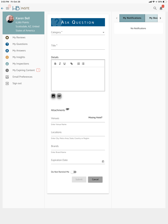Click Karen Bell's profile photo
The width and height of the screenshot is (168, 224).
pos(10,19)
